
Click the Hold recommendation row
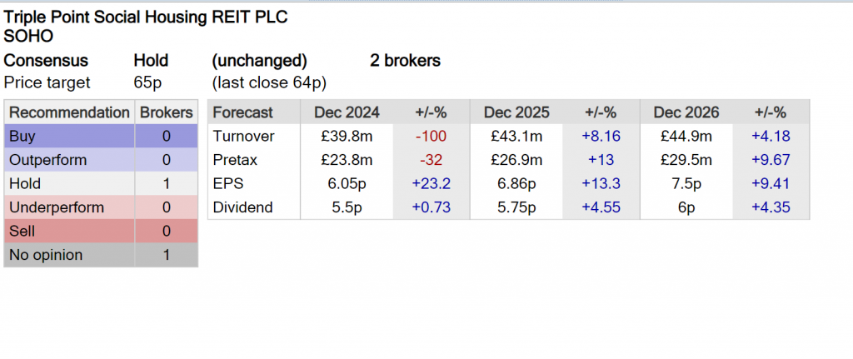click(101, 184)
